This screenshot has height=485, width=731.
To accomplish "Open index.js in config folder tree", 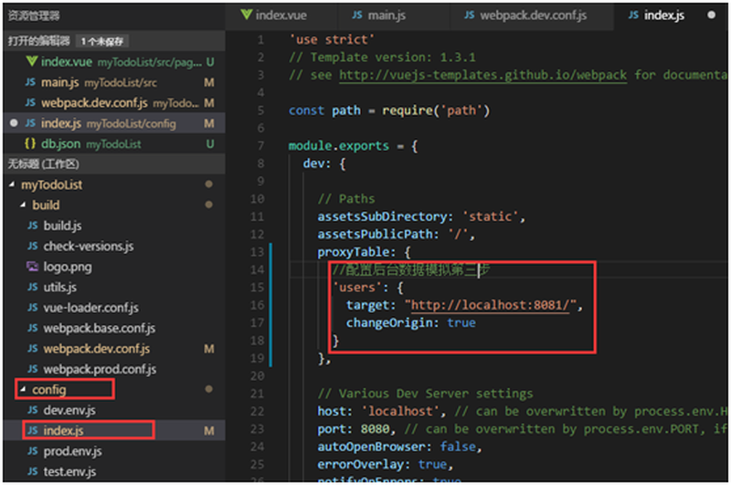I will tap(114, 430).
